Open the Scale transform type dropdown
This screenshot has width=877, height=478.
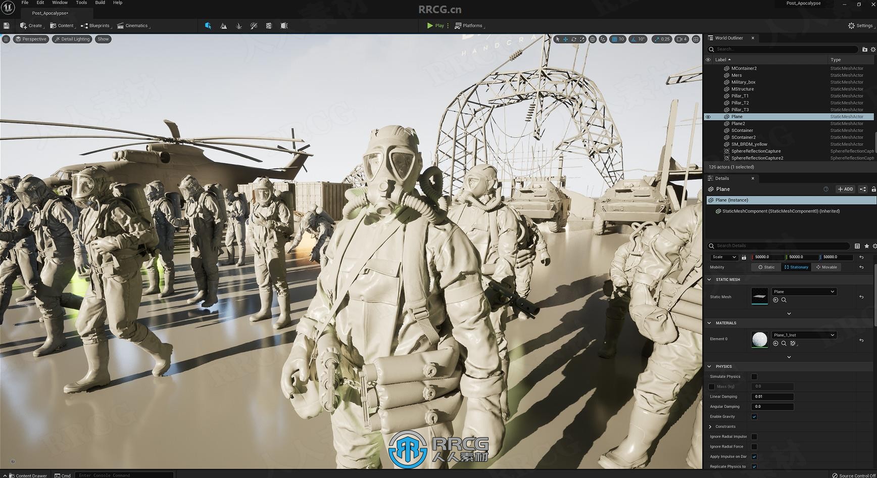click(x=723, y=257)
